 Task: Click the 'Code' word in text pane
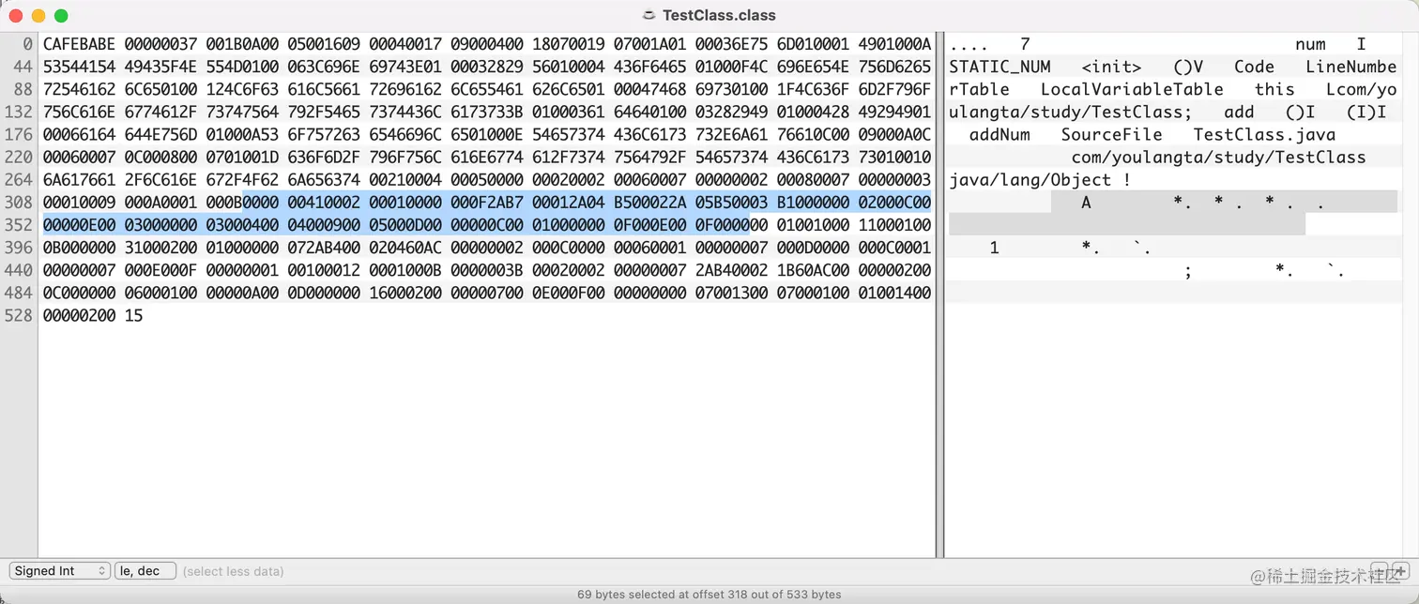(x=1255, y=67)
